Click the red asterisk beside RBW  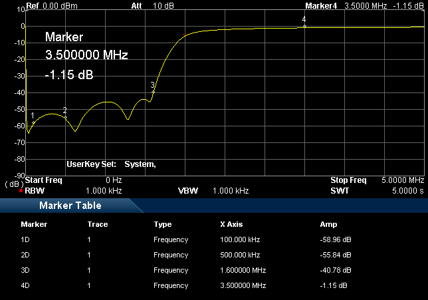pos(21,191)
